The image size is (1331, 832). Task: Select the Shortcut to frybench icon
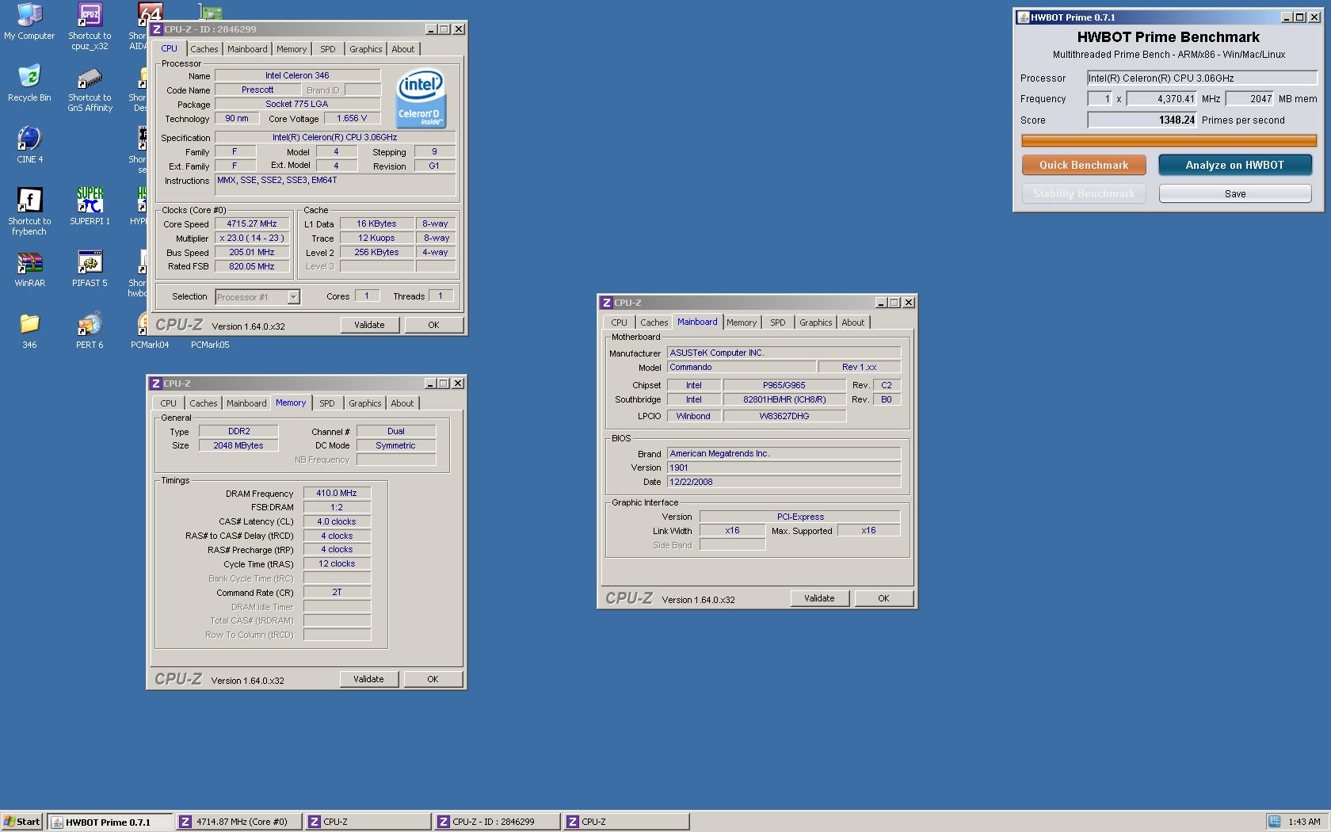29,212
